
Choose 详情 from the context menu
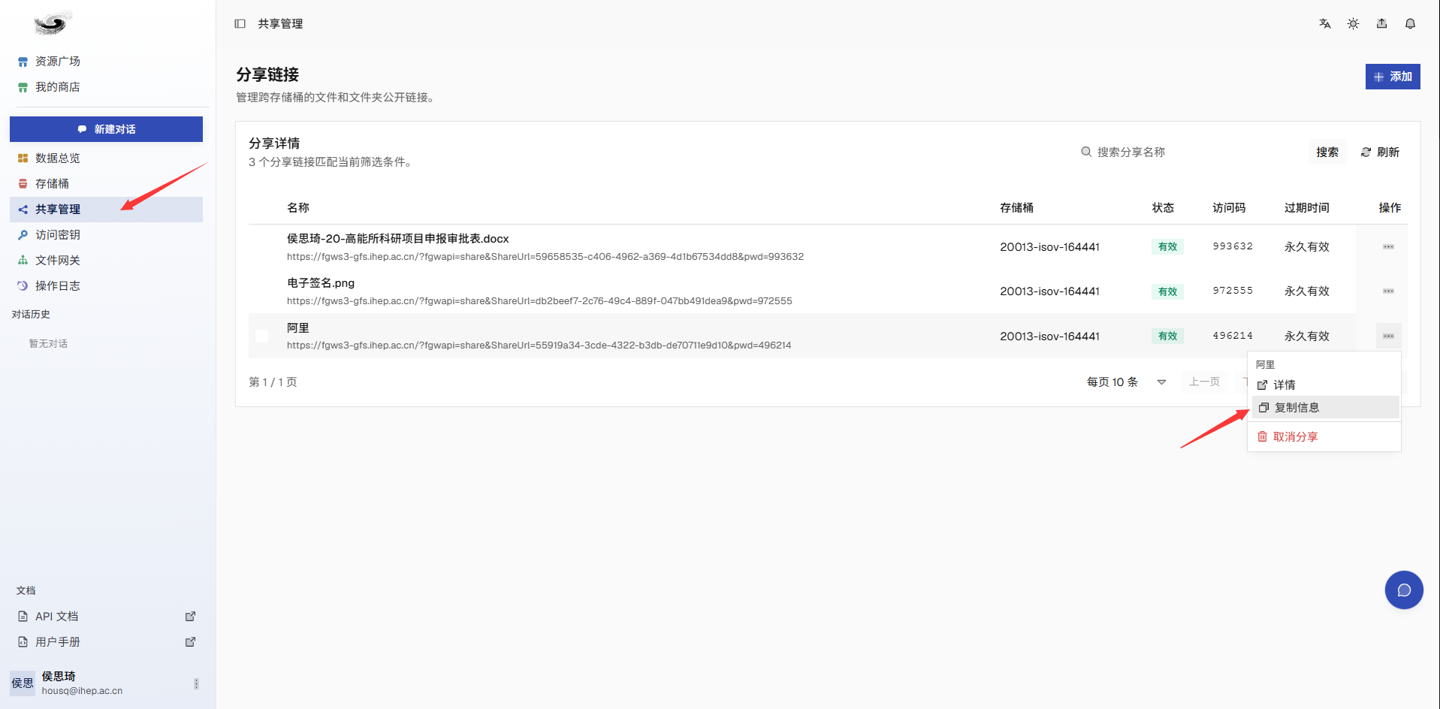(x=1324, y=385)
